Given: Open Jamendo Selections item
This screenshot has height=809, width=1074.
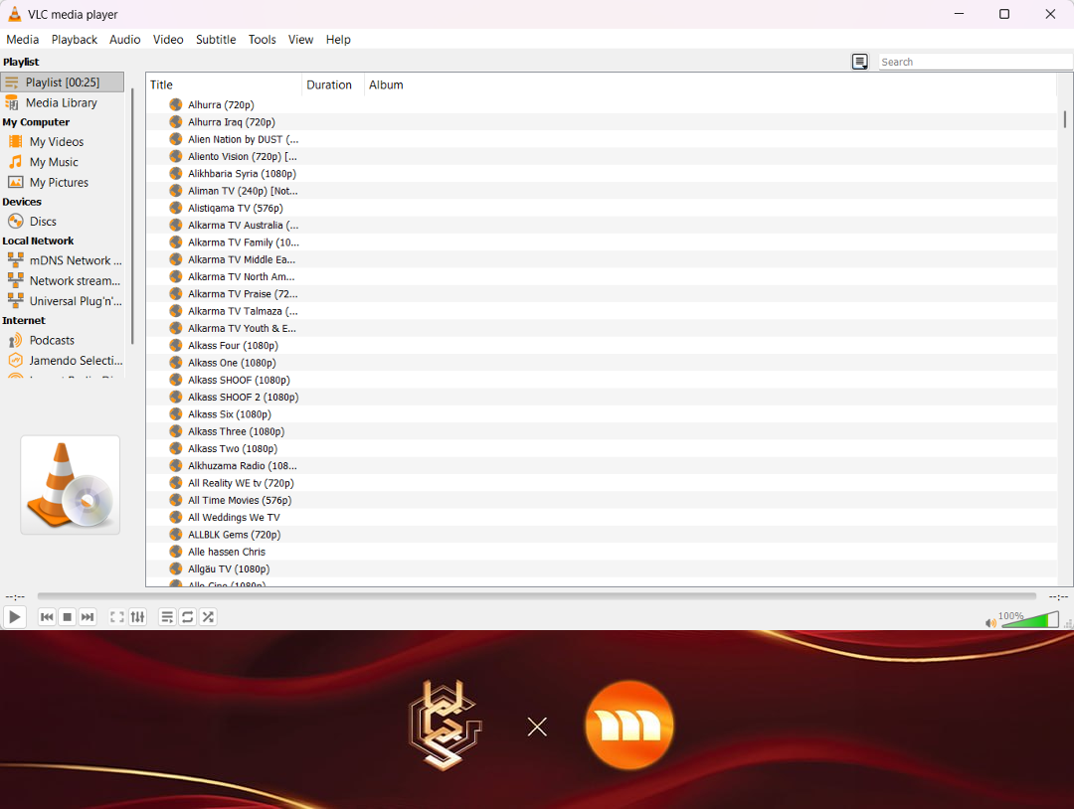Looking at the screenshot, I should (63, 361).
